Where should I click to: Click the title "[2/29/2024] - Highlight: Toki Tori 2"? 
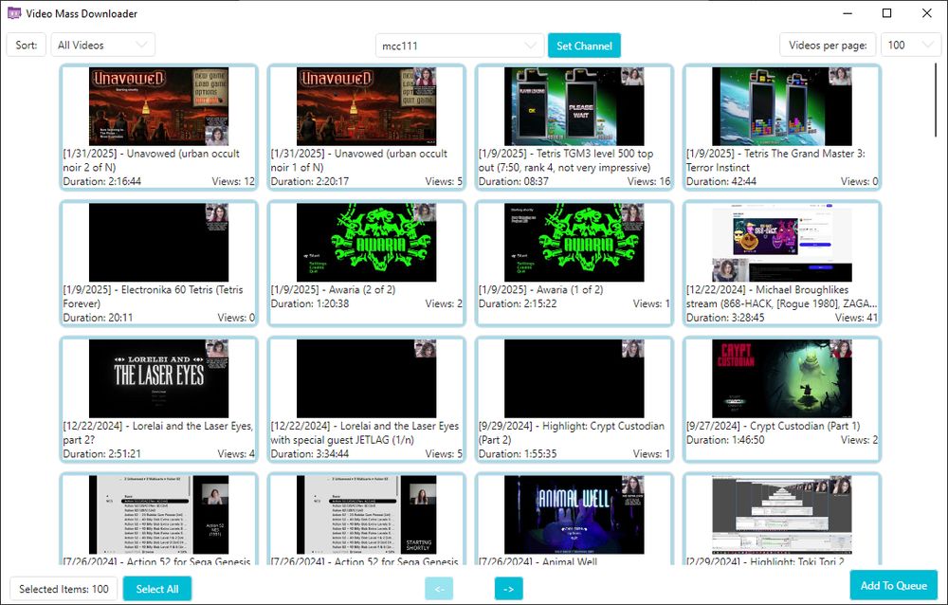click(765, 561)
